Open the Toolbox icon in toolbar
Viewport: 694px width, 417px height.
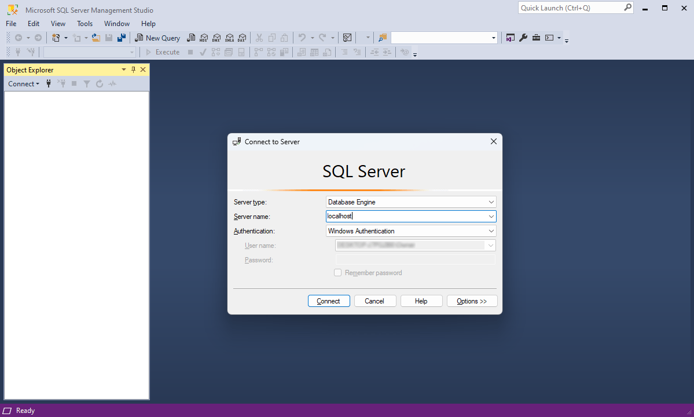(x=536, y=38)
